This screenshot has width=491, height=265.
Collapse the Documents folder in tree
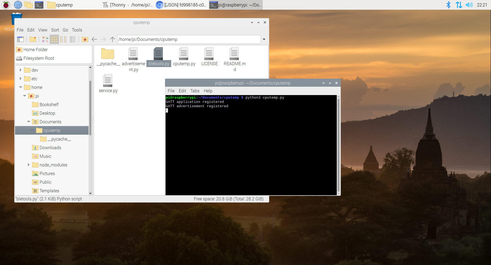tap(29, 122)
